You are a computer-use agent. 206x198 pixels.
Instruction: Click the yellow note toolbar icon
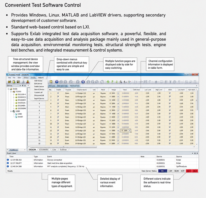pyautogui.click(x=51, y=82)
